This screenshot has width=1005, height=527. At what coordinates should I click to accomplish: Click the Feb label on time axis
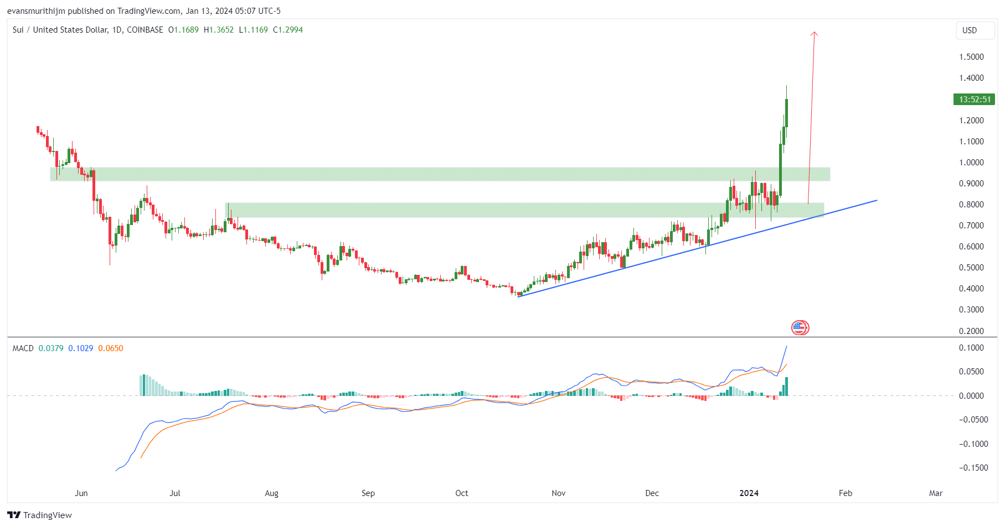point(846,493)
